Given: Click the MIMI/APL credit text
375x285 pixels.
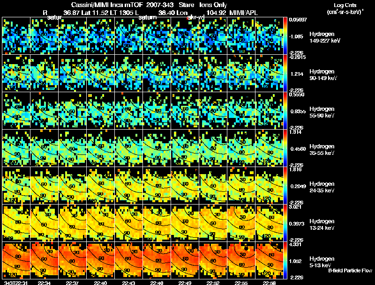Looking at the screenshot, I should 244,13.
